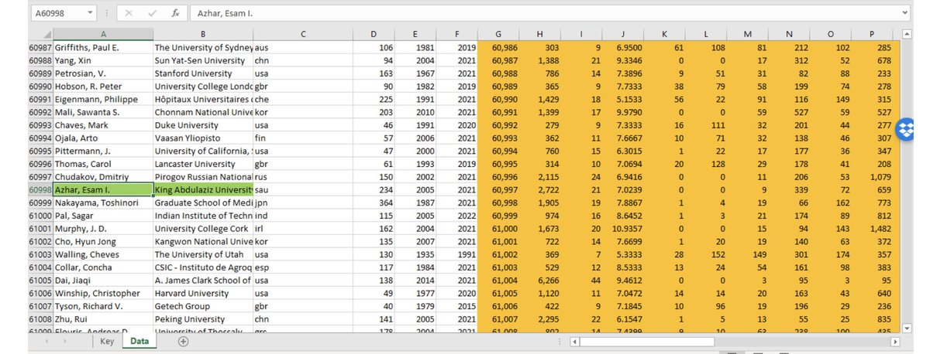This screenshot has height=354, width=930.
Task: Click the horizontal scrollbar thumb
Action: [647, 341]
